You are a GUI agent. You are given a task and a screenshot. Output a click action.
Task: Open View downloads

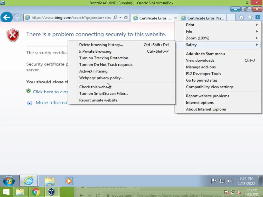218,60
